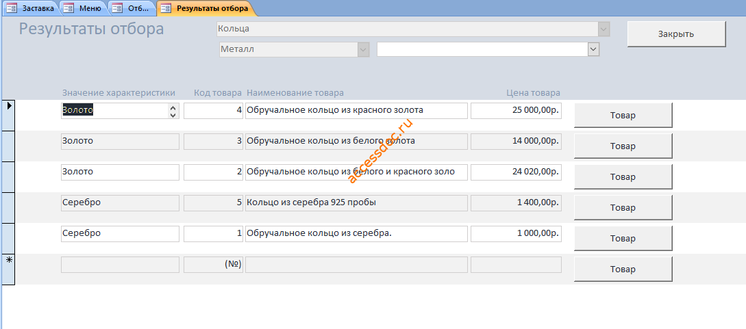Click the highlighted Золото value field
The height and width of the screenshot is (329, 746).
coord(120,111)
